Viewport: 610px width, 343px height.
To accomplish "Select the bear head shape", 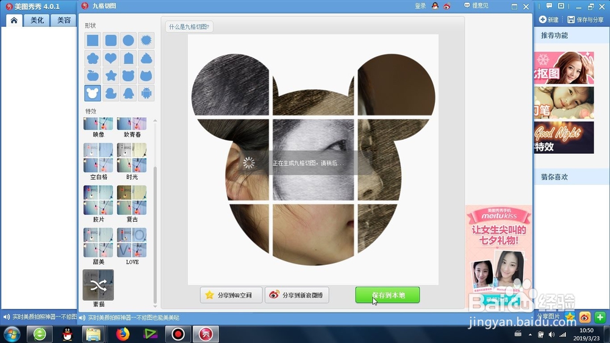I will coord(128,76).
